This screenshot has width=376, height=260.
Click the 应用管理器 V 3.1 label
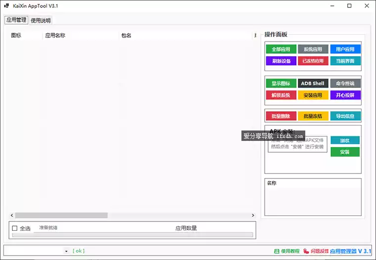(350, 251)
